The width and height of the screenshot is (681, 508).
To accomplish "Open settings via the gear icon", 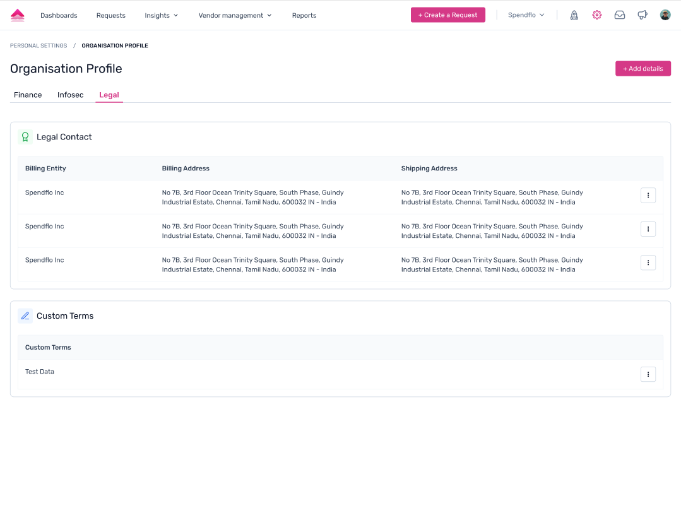I will [597, 15].
